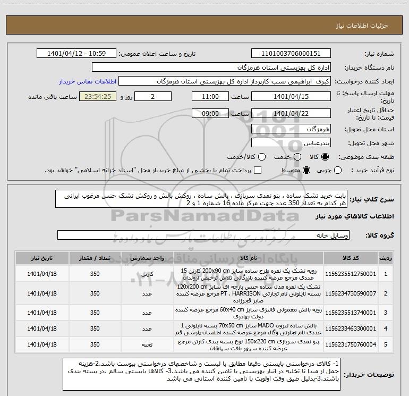Click the کد کالا column header
The width and height of the screenshot is (409, 396).
(351, 258)
